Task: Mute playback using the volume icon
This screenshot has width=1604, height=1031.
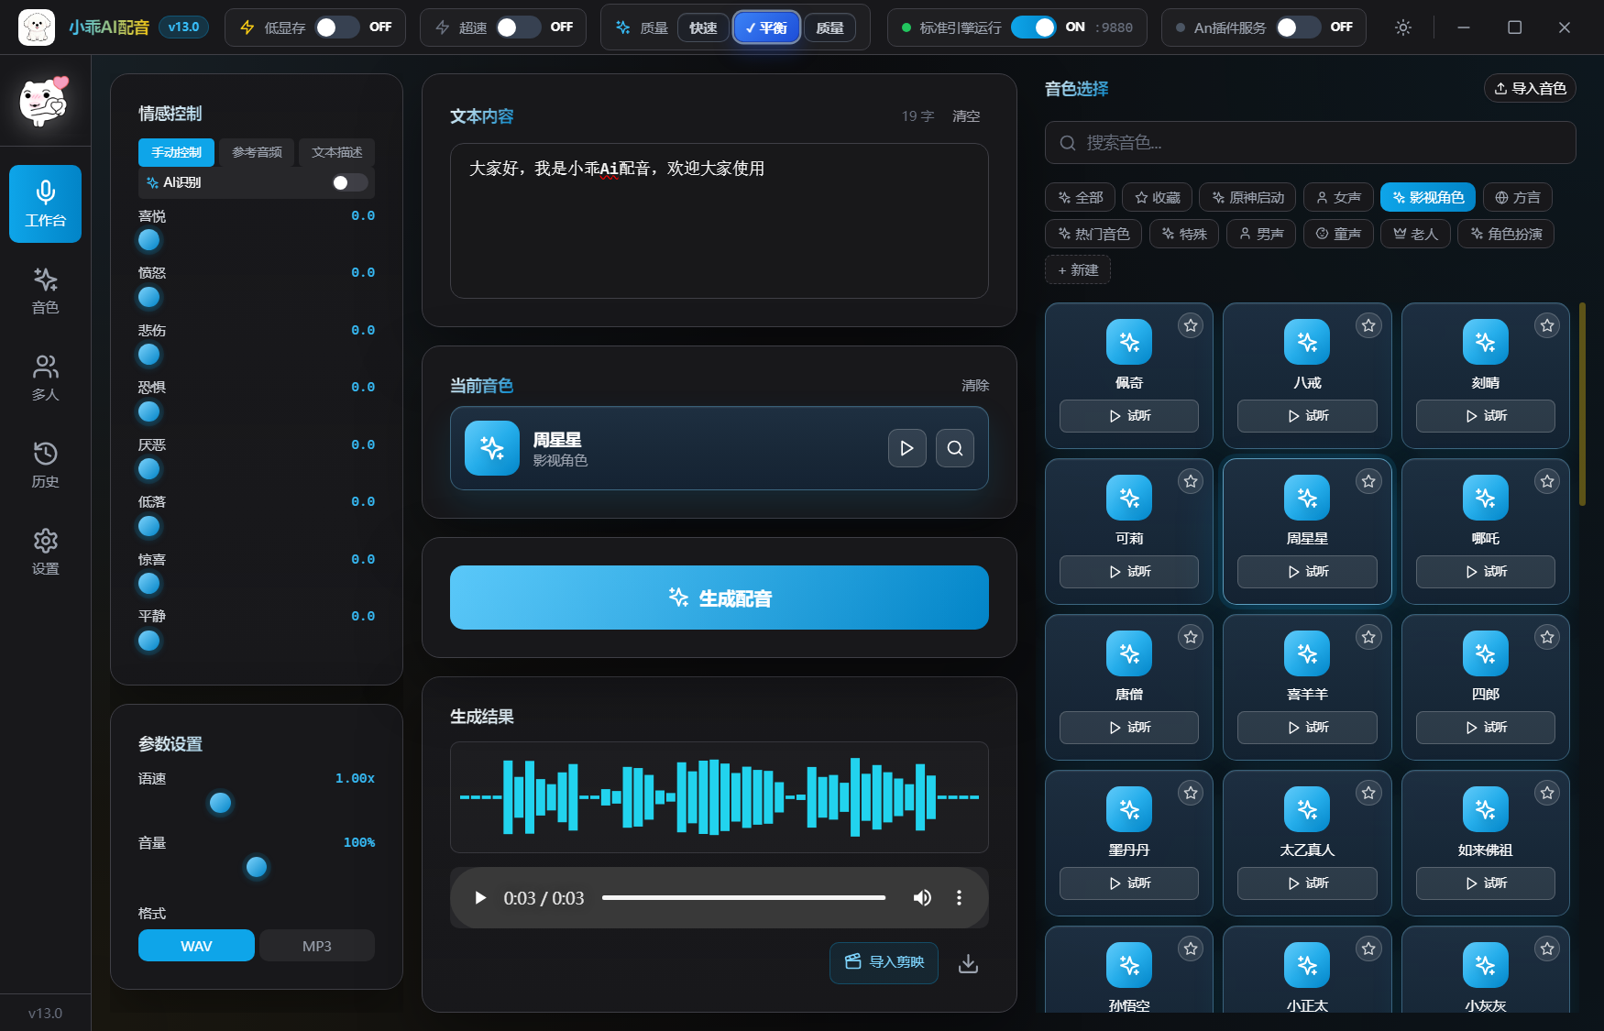Action: [x=922, y=898]
